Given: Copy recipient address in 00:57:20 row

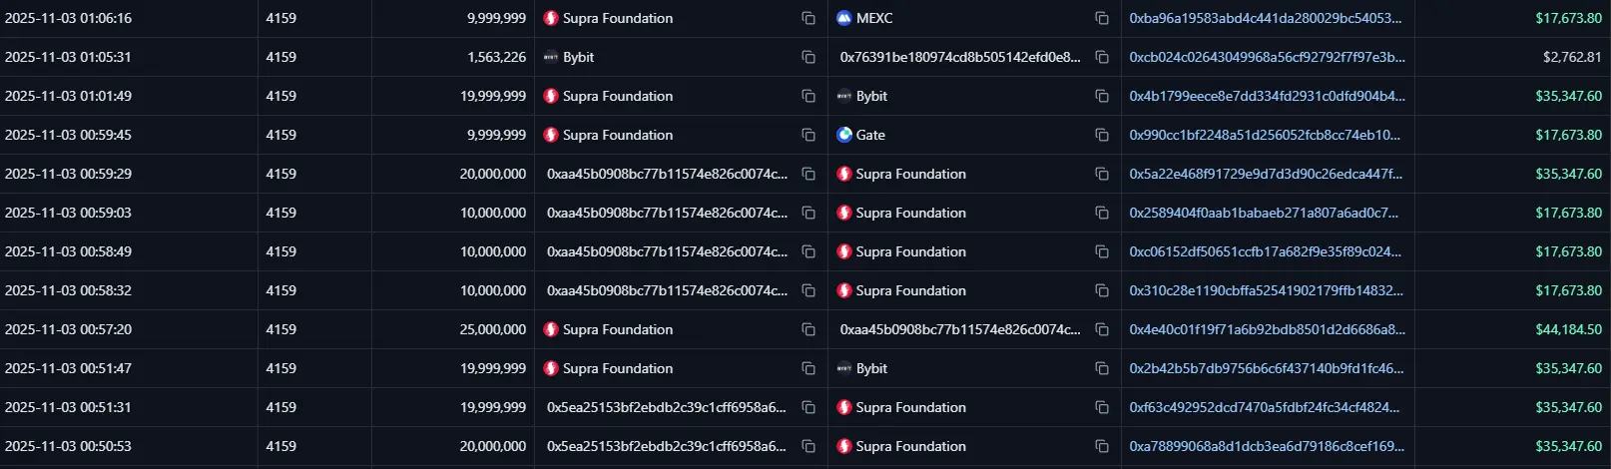Looking at the screenshot, I should 1102,329.
